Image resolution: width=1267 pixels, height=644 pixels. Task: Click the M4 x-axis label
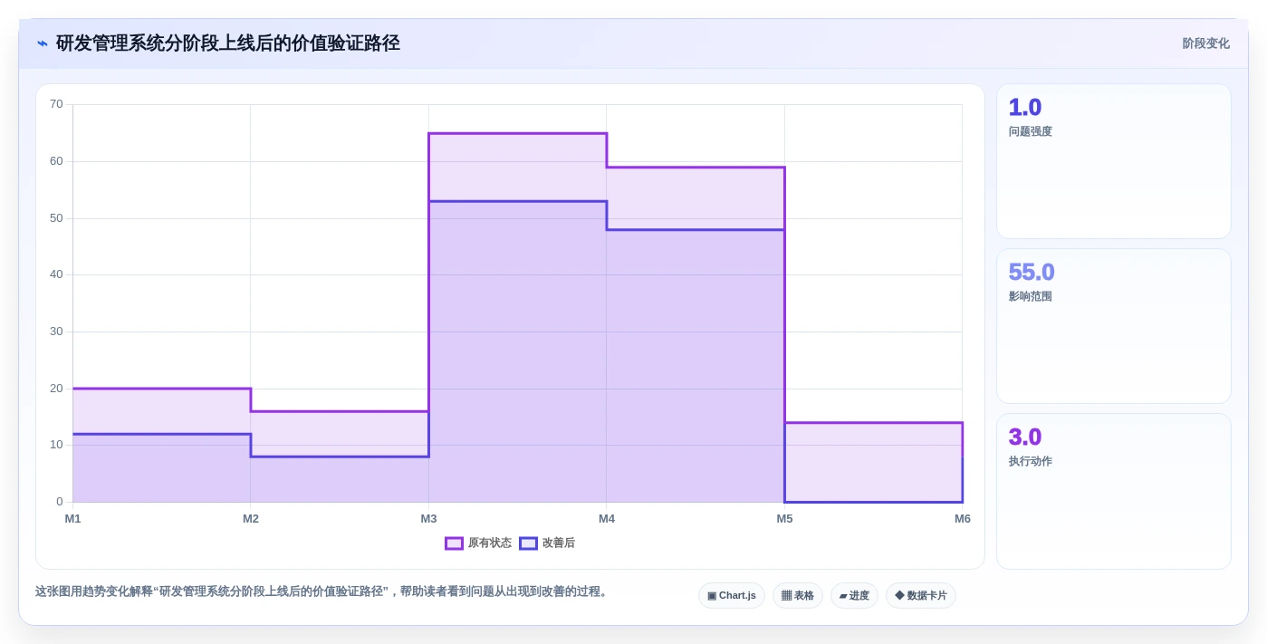607,519
